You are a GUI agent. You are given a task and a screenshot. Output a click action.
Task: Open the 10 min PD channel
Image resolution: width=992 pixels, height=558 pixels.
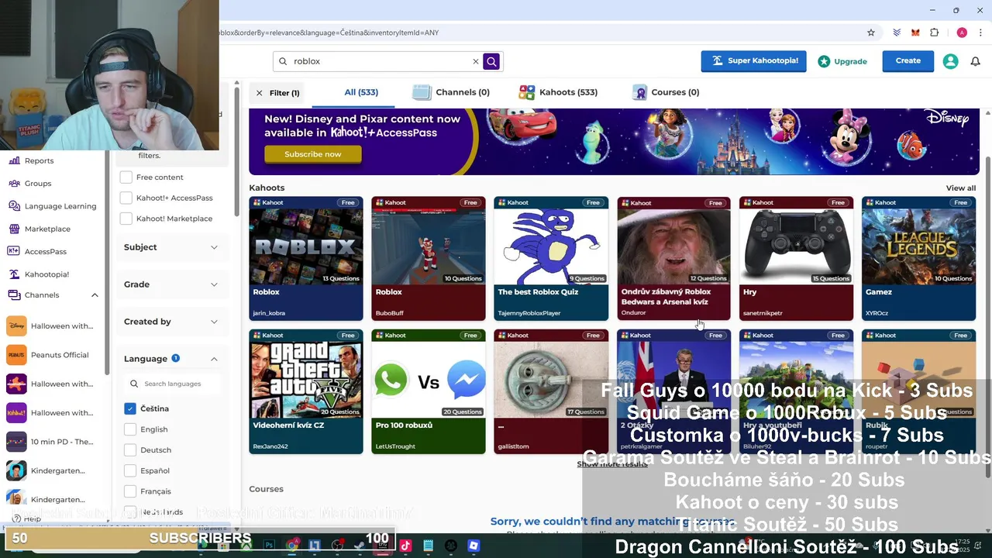click(62, 442)
